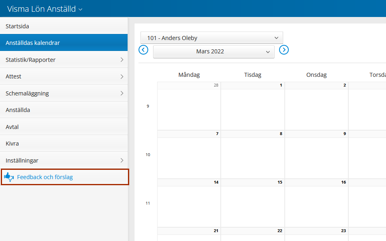The image size is (386, 241).
Task: Select Monday 28 February calendar cell
Action: coord(189,106)
